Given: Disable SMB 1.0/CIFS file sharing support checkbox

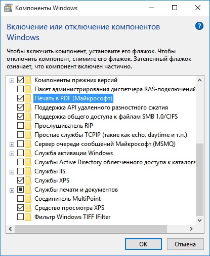Looking at the screenshot, I should tap(20, 117).
